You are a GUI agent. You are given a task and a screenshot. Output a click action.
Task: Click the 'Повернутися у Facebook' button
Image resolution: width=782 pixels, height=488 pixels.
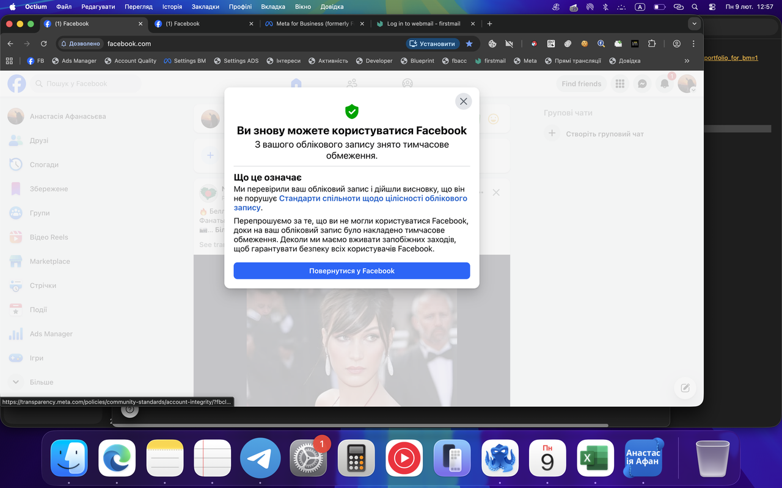pyautogui.click(x=352, y=271)
